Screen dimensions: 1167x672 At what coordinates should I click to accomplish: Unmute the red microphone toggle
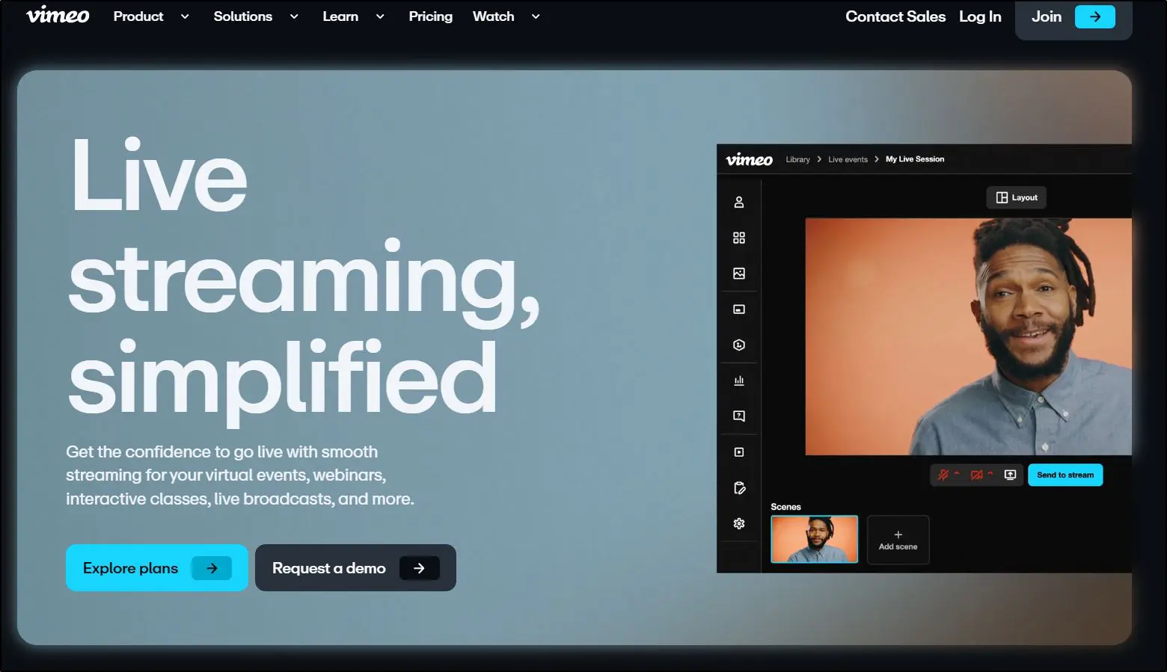pyautogui.click(x=943, y=475)
